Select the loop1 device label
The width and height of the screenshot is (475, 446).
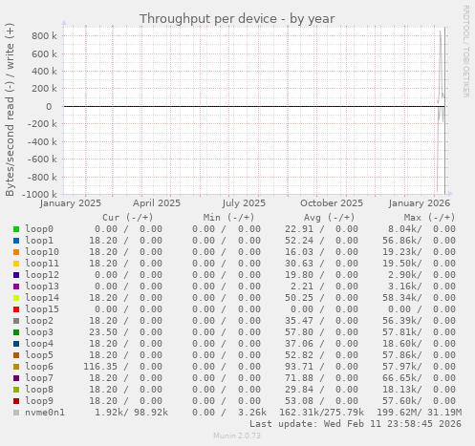click(39, 241)
